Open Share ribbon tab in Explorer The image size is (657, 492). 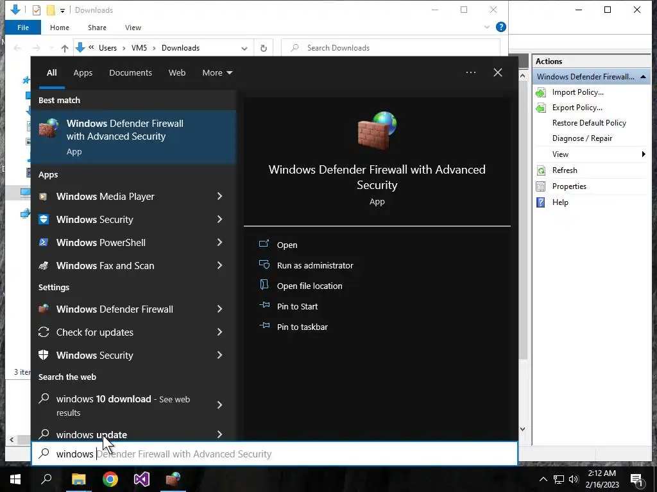click(97, 28)
